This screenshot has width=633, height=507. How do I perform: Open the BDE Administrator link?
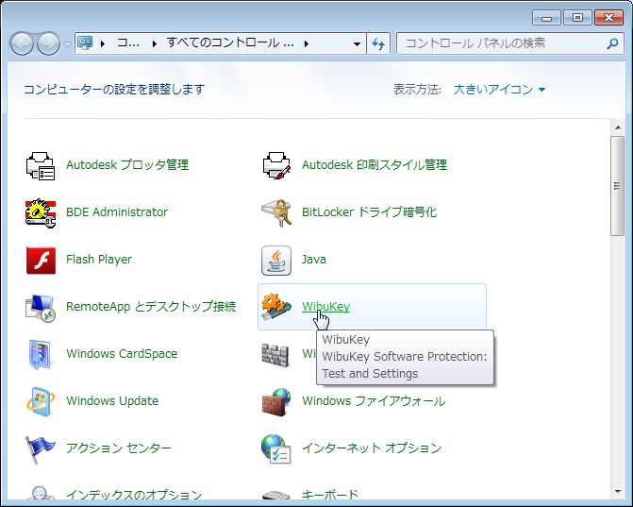(x=117, y=212)
